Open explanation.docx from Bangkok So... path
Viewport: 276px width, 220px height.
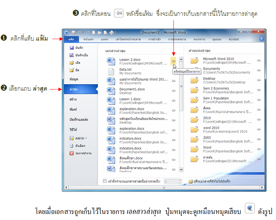(137, 111)
